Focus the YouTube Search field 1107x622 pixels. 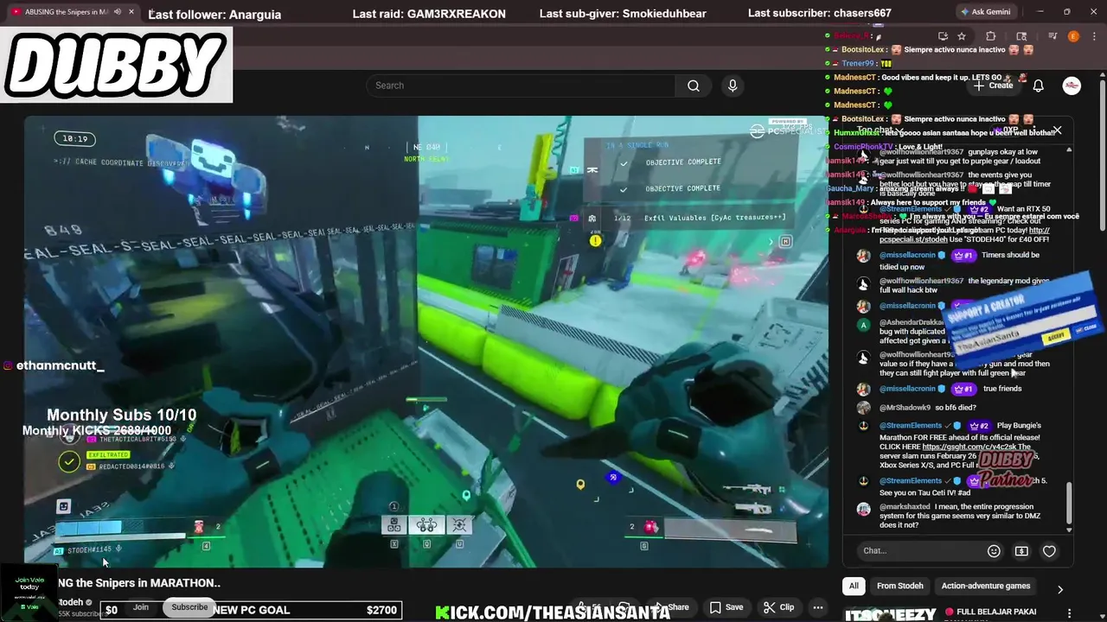click(x=521, y=86)
